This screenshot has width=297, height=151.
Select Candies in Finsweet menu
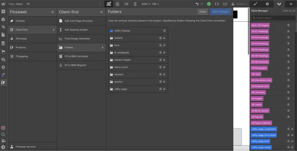coord(33,21)
